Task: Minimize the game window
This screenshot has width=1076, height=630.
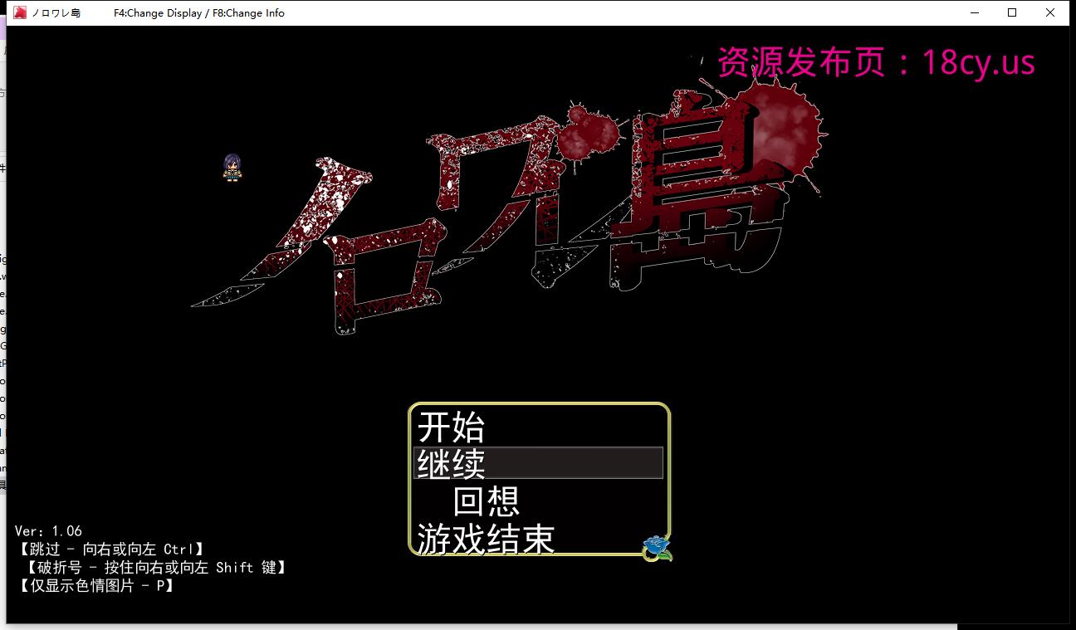Action: coord(974,12)
